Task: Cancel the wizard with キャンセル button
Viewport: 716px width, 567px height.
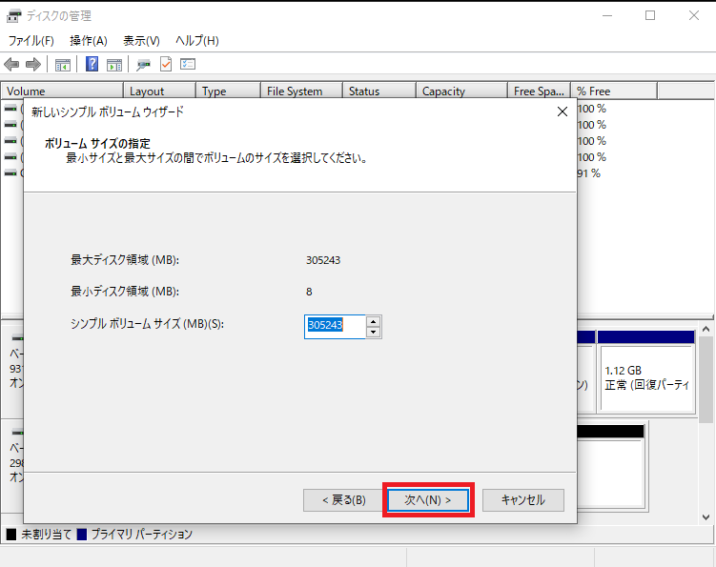Action: (523, 500)
